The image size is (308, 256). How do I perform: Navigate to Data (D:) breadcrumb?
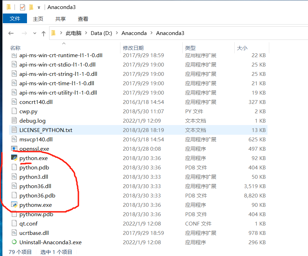(x=101, y=33)
